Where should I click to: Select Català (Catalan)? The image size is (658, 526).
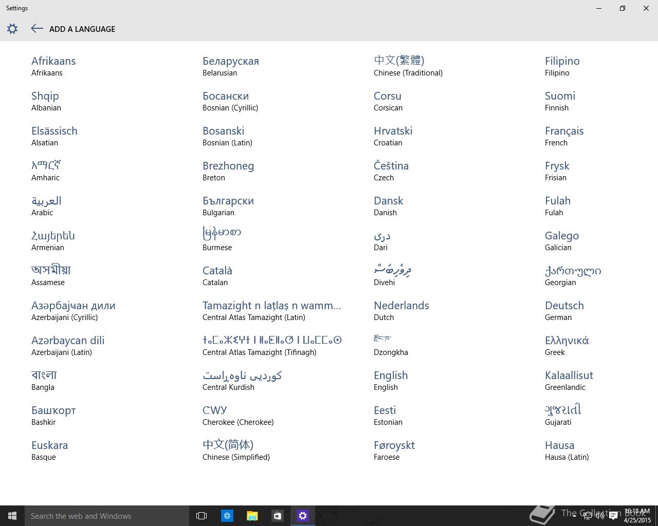pyautogui.click(x=217, y=276)
